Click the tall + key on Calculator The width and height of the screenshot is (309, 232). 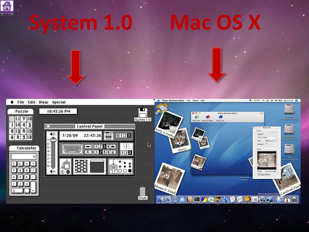33,187
